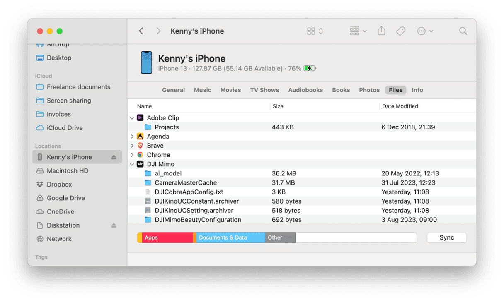Viewport: 504px width, 302px height.
Task: Open the Audiobooks tab
Action: pyautogui.click(x=305, y=90)
